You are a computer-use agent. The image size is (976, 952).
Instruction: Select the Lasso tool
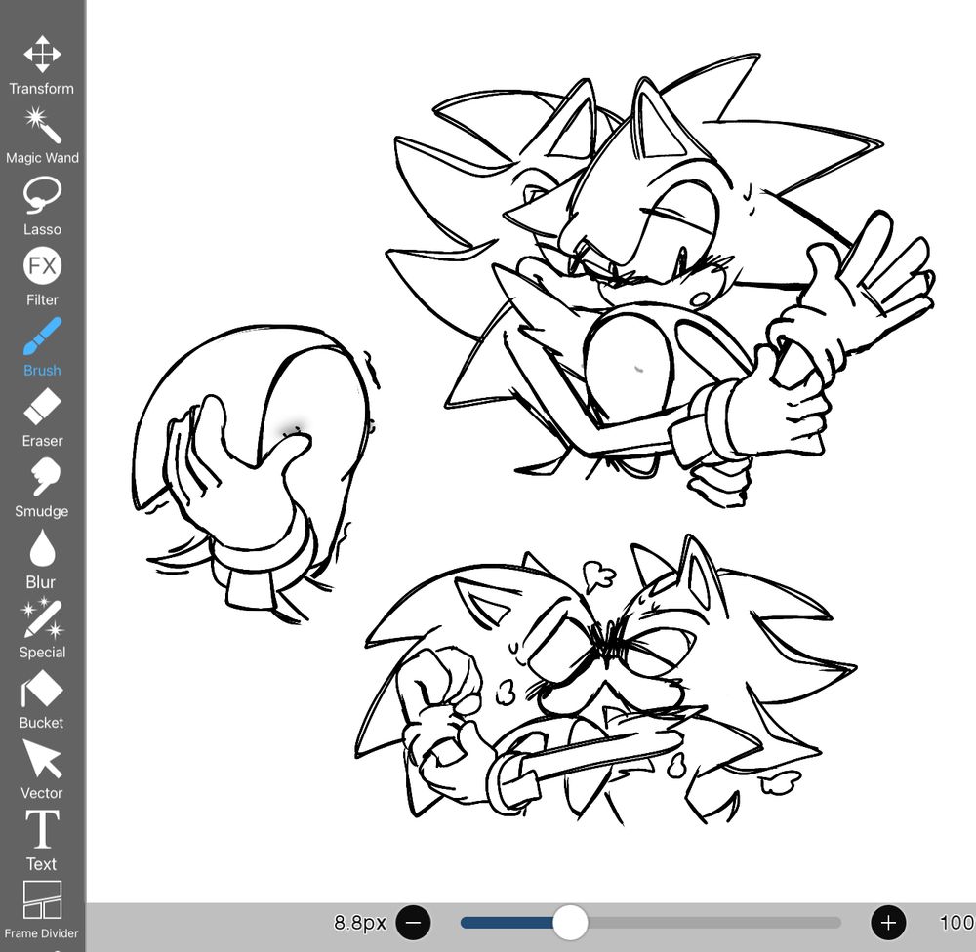pyautogui.click(x=42, y=206)
